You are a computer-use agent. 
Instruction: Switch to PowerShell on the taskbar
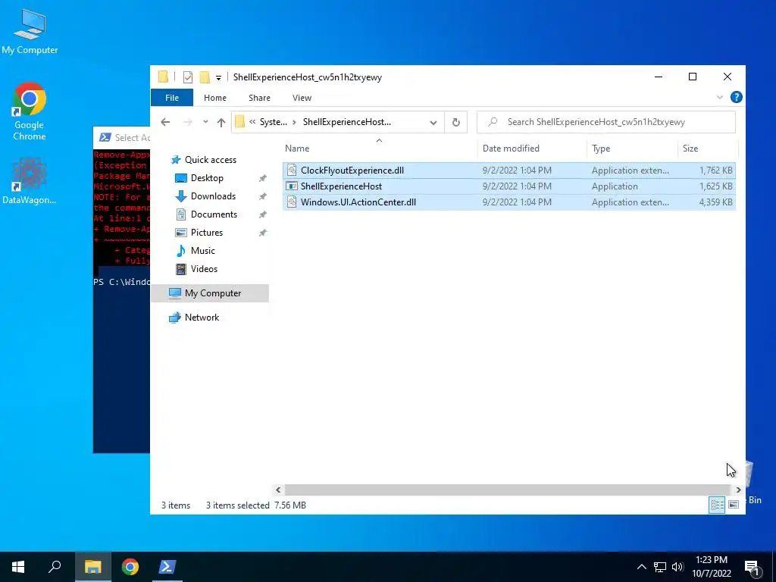tap(167, 567)
